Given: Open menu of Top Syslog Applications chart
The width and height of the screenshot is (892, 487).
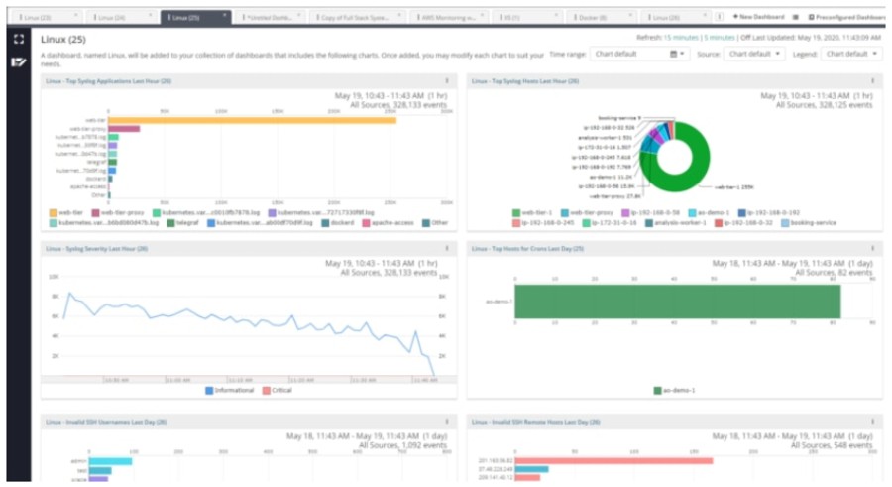Looking at the screenshot, I should pyautogui.click(x=447, y=81).
